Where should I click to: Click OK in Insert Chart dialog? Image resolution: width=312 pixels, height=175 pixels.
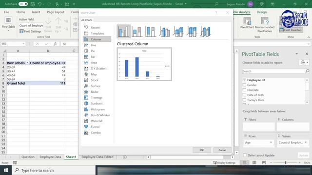pyautogui.click(x=202, y=150)
